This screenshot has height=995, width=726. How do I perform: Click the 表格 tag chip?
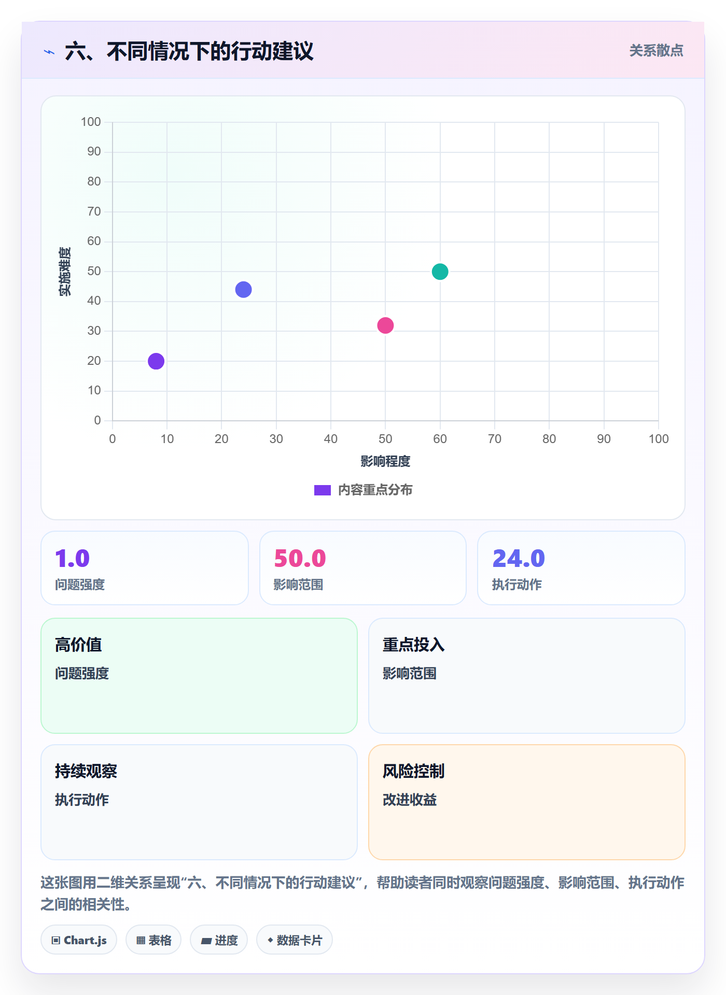[153, 940]
